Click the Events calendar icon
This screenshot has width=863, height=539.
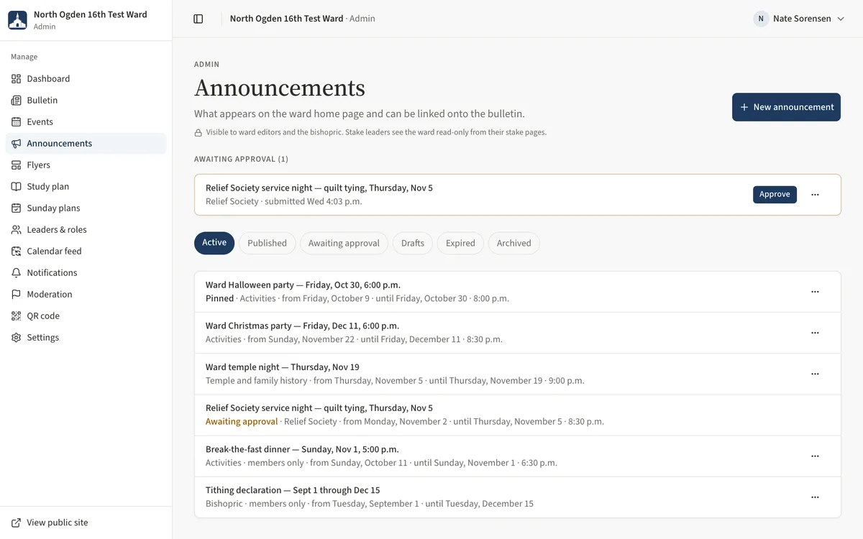click(16, 122)
